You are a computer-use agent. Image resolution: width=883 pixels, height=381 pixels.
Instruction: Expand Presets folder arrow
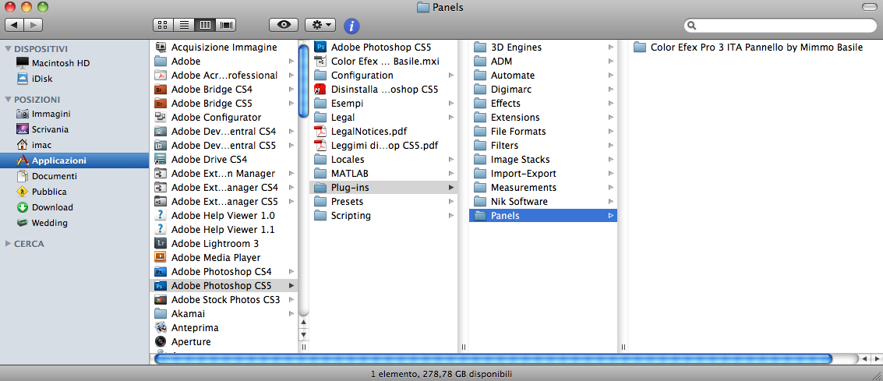[x=451, y=202]
